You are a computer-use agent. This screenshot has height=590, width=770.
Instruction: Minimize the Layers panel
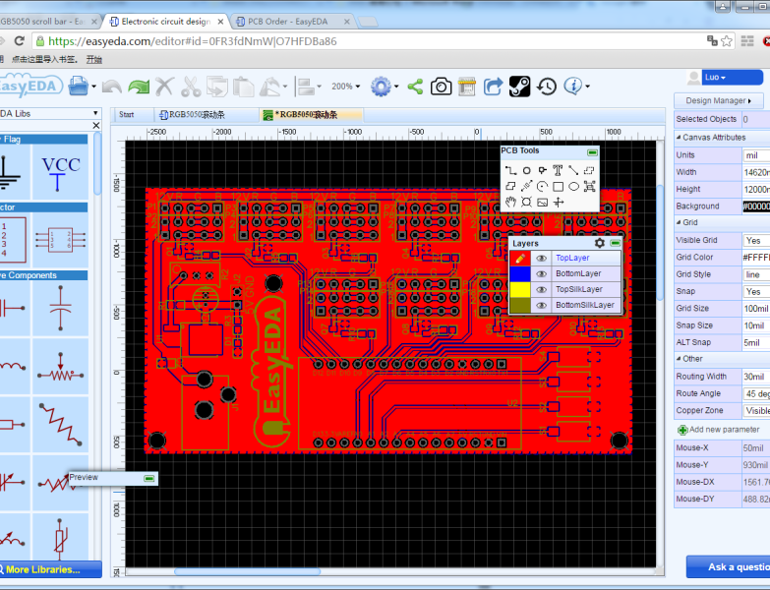pyautogui.click(x=616, y=243)
